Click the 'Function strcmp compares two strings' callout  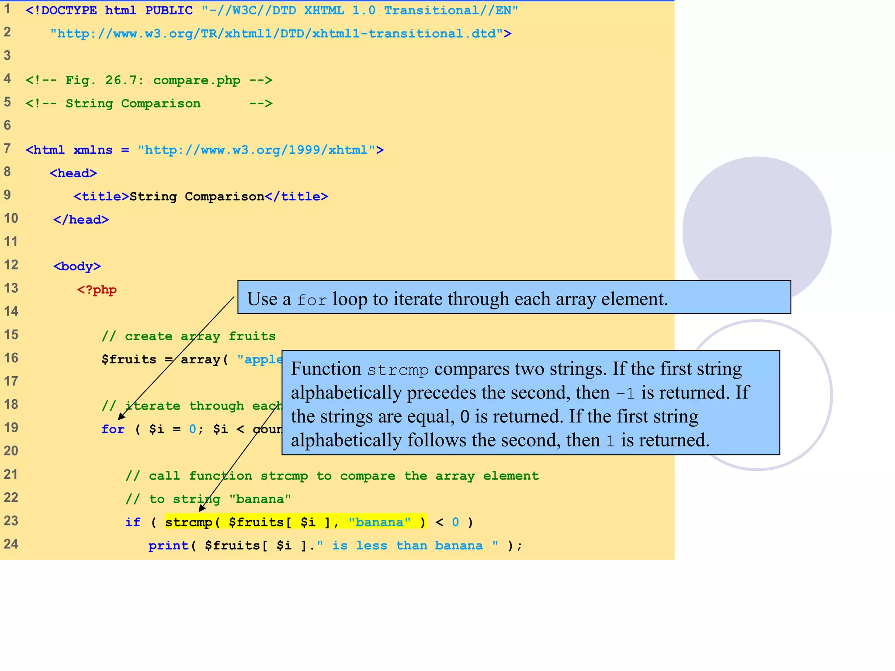[x=531, y=403]
